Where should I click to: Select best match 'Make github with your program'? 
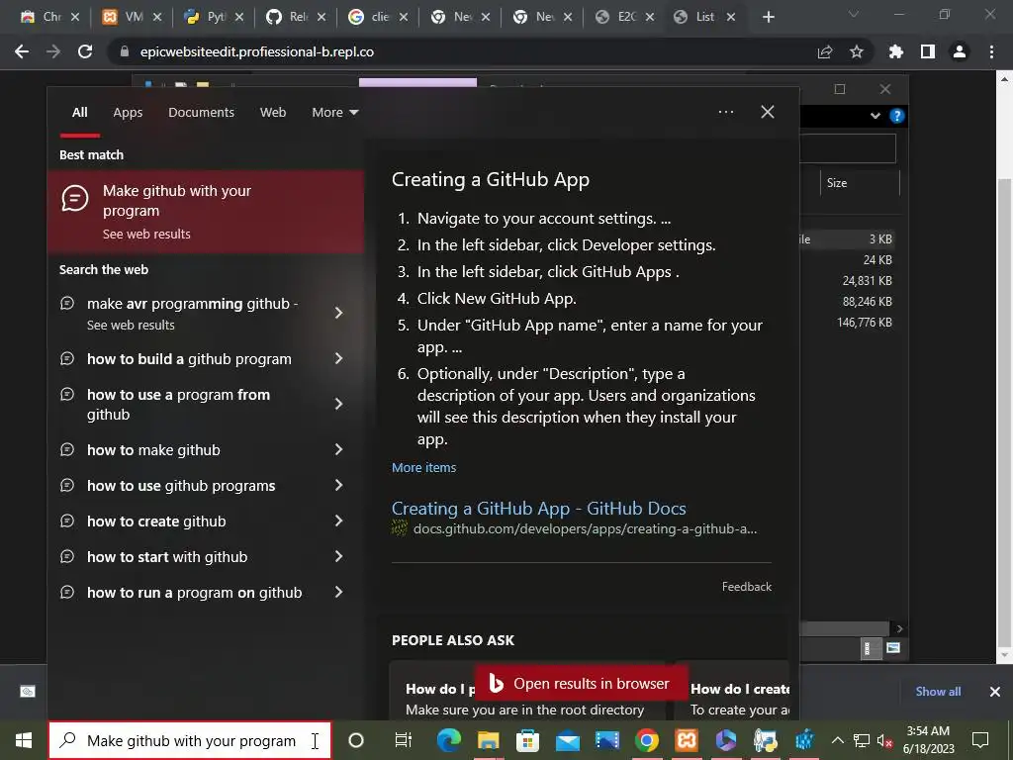[206, 212]
